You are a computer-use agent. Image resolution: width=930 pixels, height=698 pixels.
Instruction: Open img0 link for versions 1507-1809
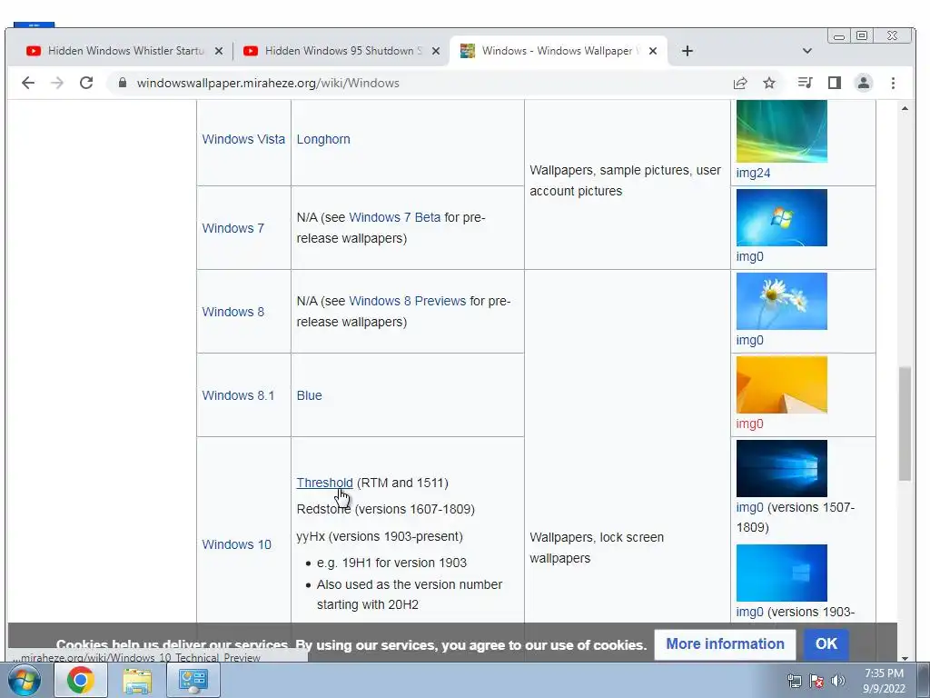749,507
